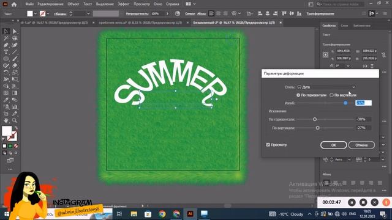Select the Ellipse shape tool
The image size is (392, 220).
point(6,59)
